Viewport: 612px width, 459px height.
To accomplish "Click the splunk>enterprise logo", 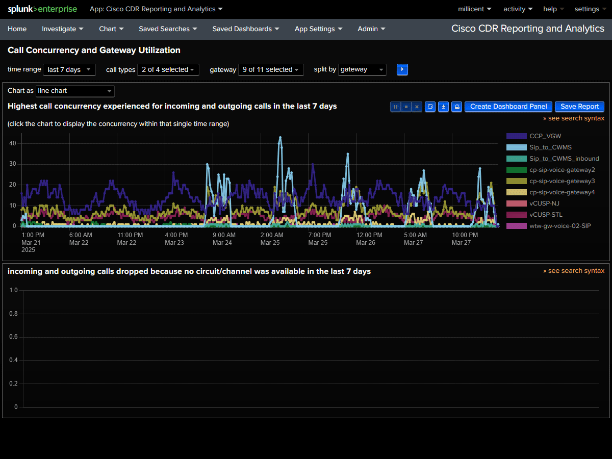I will pyautogui.click(x=42, y=9).
